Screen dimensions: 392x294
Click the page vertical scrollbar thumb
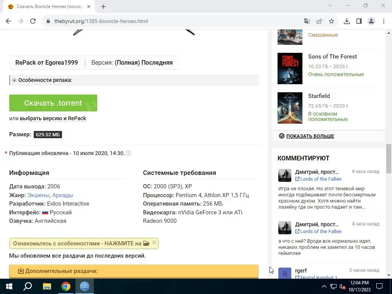click(389, 158)
